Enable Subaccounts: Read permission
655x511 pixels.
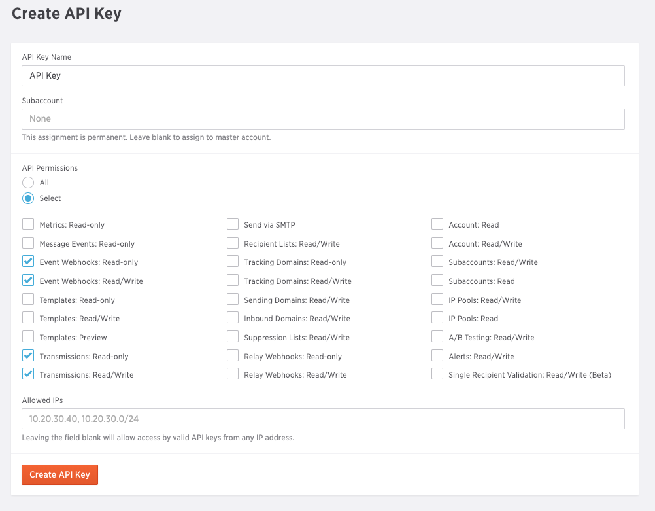(437, 280)
